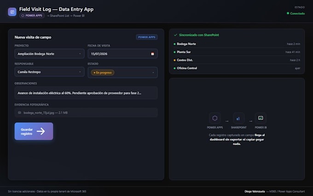Click the SharePoint bar chart icon
313x196 pixels.
click(x=238, y=118)
